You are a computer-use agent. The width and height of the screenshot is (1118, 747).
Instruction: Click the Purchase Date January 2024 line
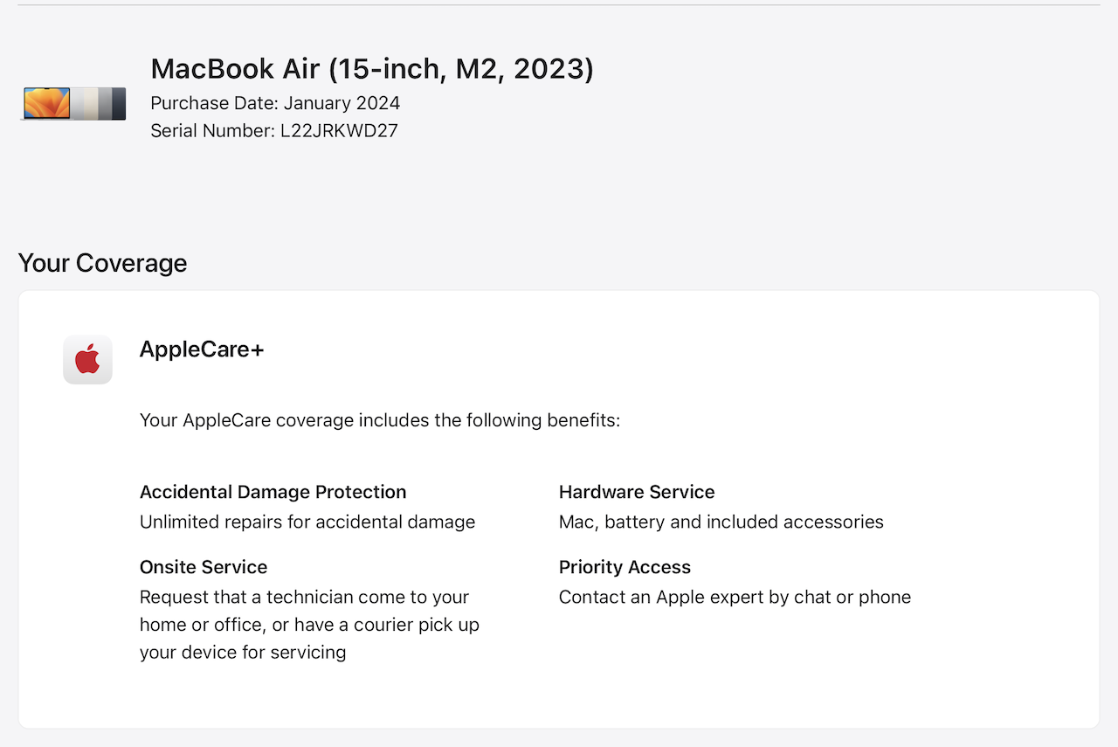(x=275, y=103)
